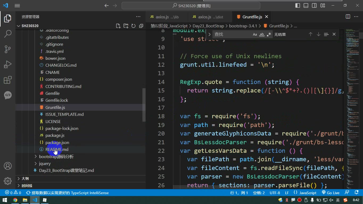
Task: Open the Search view in activity bar
Action: 8,34
